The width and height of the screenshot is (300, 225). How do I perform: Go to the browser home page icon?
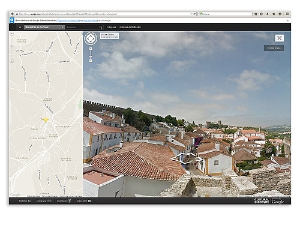pyautogui.click(x=274, y=14)
